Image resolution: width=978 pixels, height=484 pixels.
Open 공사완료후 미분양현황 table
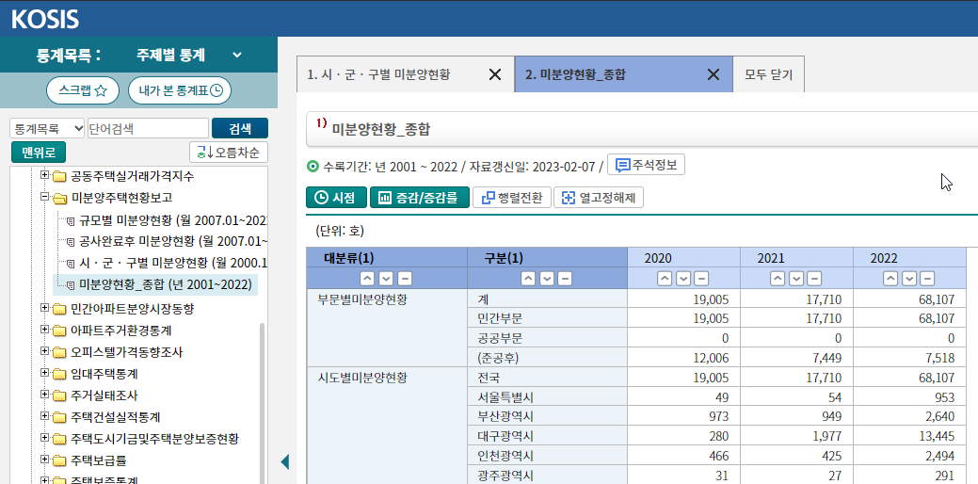173,241
